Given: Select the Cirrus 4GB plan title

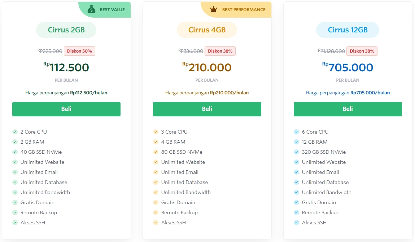Looking at the screenshot, I should pyautogui.click(x=207, y=30).
